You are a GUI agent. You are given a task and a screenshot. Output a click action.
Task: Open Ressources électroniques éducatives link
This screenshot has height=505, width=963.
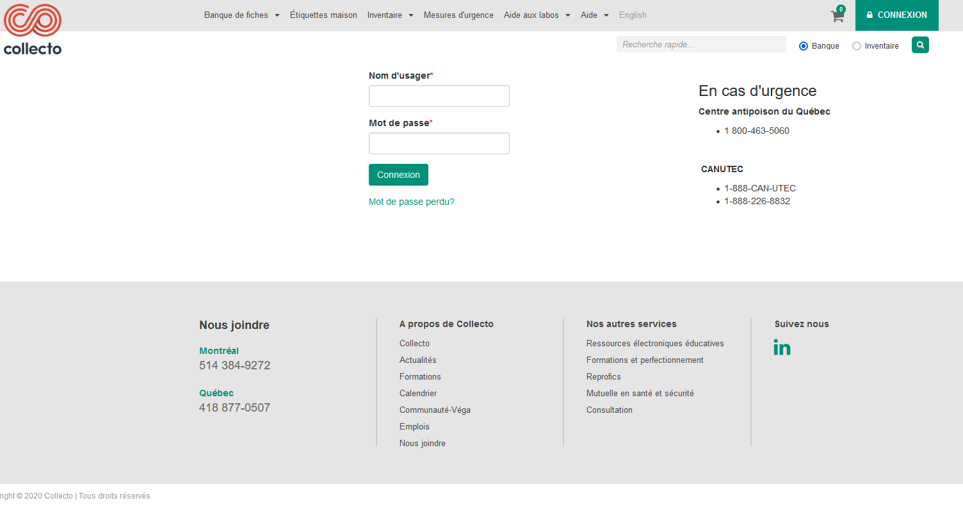pyautogui.click(x=655, y=344)
